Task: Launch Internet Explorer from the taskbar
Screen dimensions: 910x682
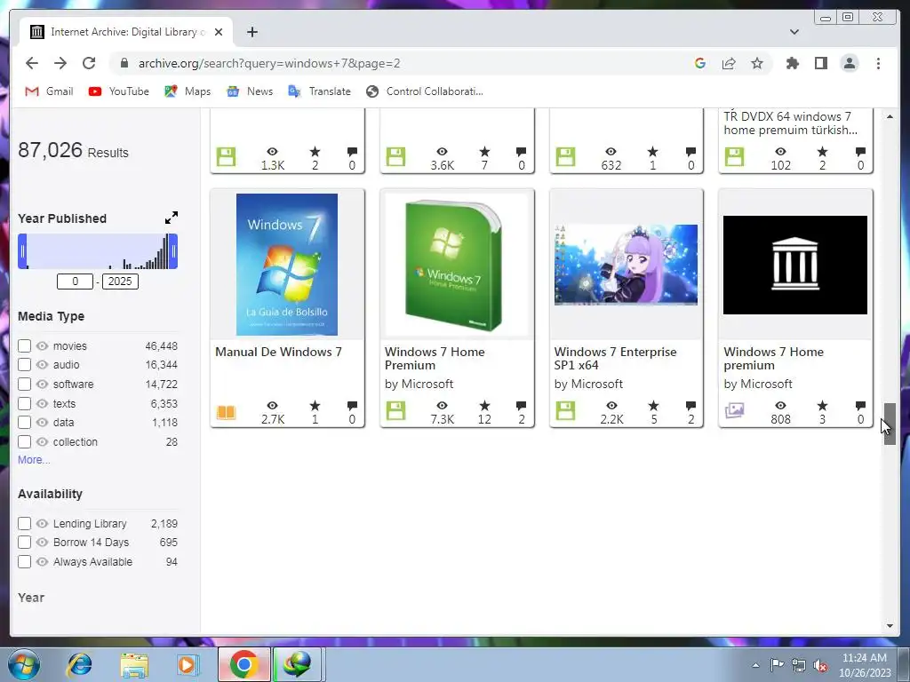Action: coord(79,664)
